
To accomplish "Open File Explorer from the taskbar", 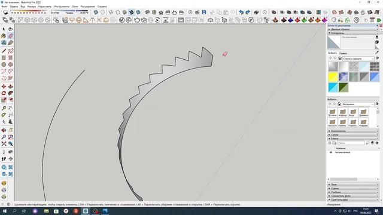I will 47,211.
